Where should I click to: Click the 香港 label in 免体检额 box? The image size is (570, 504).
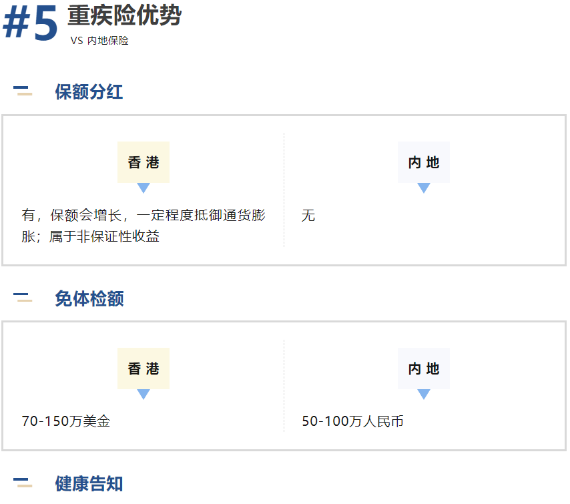[144, 368]
